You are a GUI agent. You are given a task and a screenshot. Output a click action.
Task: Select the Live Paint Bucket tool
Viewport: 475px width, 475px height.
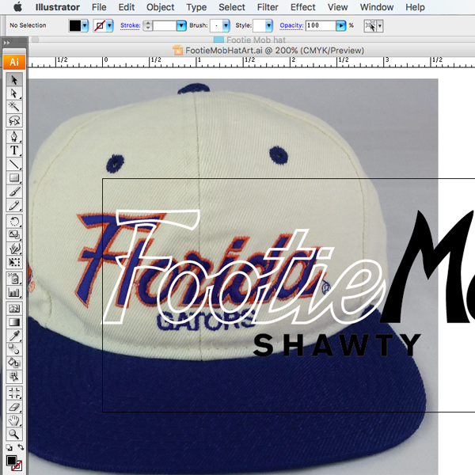click(x=14, y=363)
